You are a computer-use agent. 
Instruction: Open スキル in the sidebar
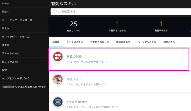coord(6,45)
